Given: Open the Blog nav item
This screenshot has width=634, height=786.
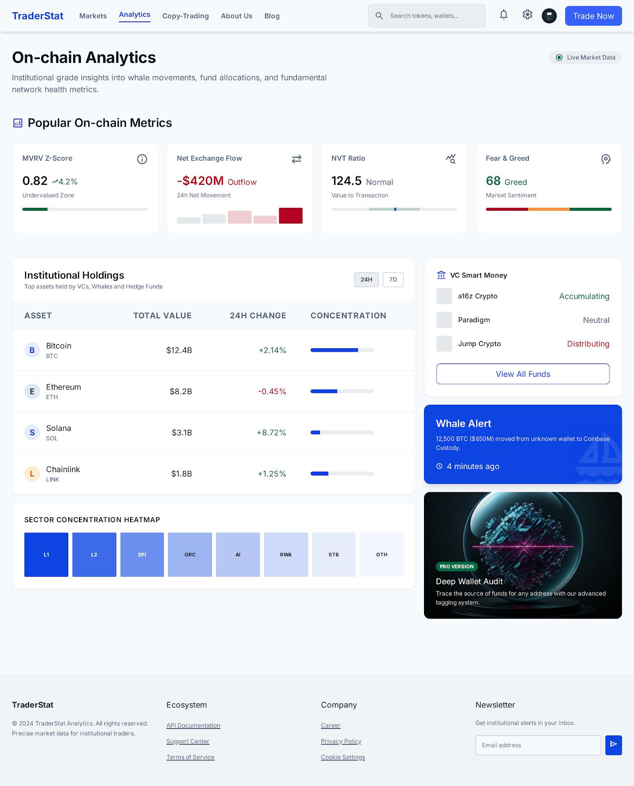Looking at the screenshot, I should [x=272, y=16].
